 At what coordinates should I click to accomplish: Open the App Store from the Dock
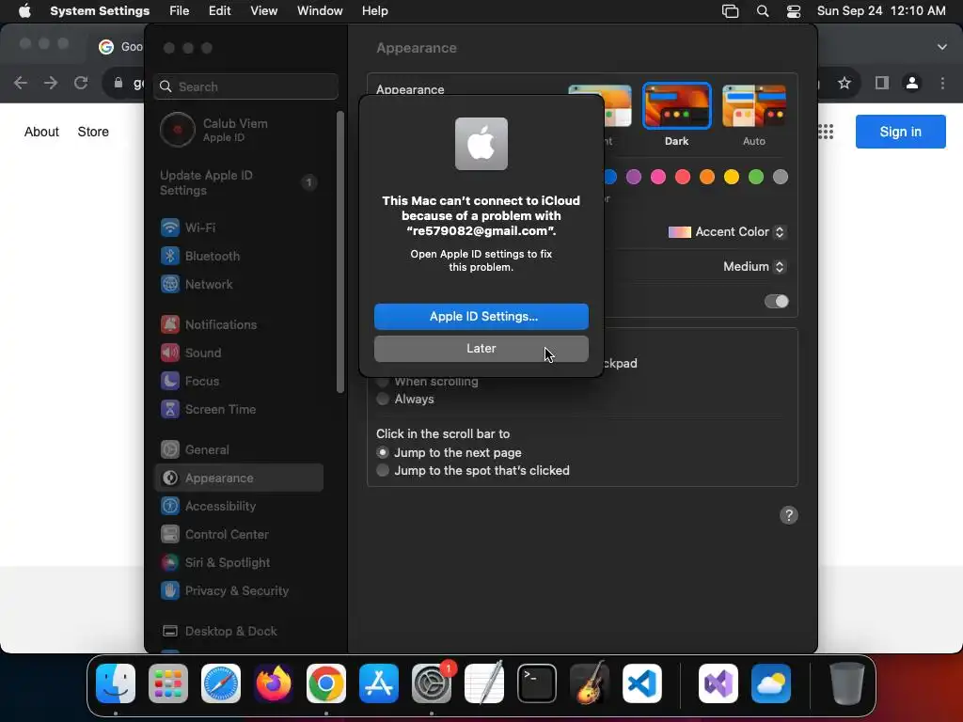pyautogui.click(x=379, y=683)
